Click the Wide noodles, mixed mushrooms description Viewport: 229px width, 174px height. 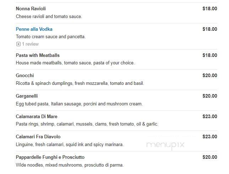coord(70,165)
